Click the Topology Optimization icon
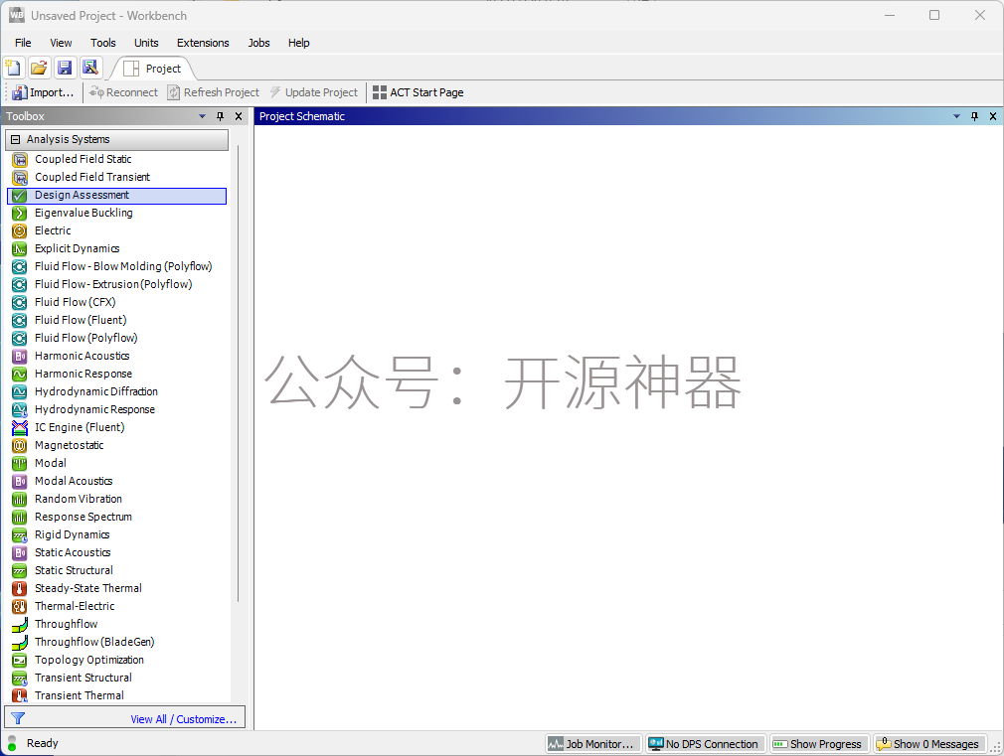1004x756 pixels. pyautogui.click(x=20, y=661)
